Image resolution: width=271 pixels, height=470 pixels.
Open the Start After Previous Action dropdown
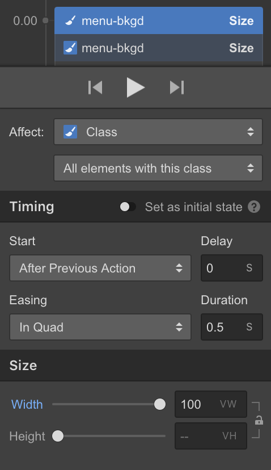[100, 268]
